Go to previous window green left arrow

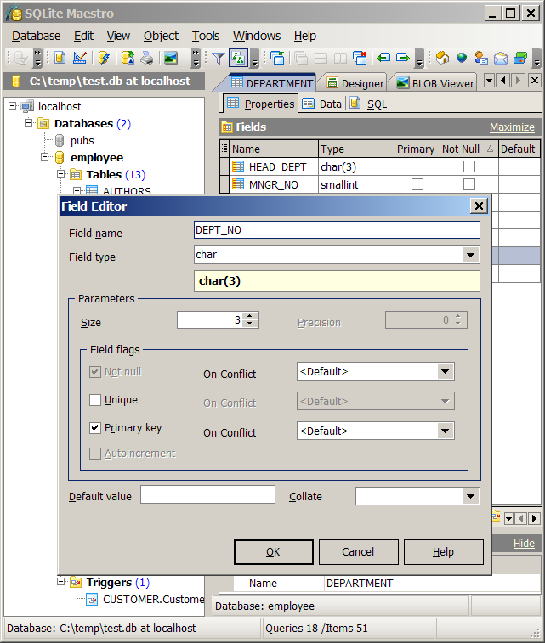pyautogui.click(x=383, y=58)
